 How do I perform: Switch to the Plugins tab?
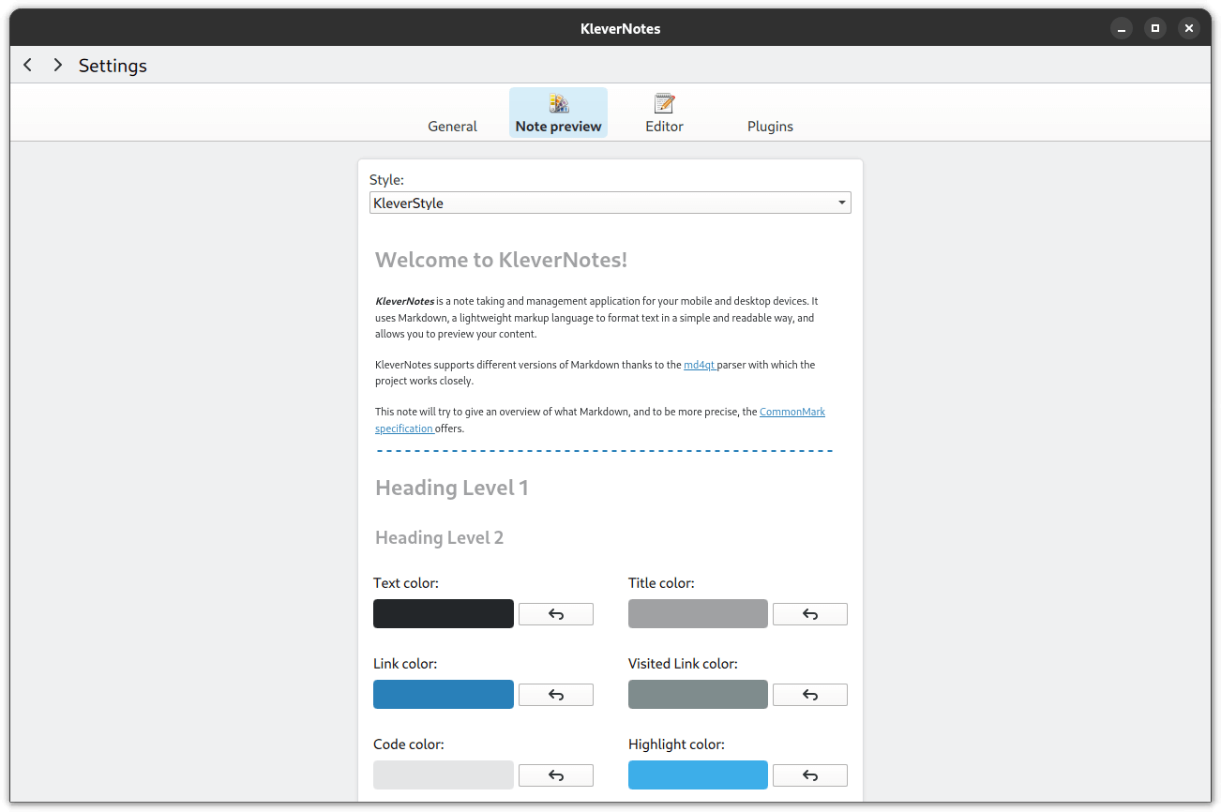pos(770,126)
